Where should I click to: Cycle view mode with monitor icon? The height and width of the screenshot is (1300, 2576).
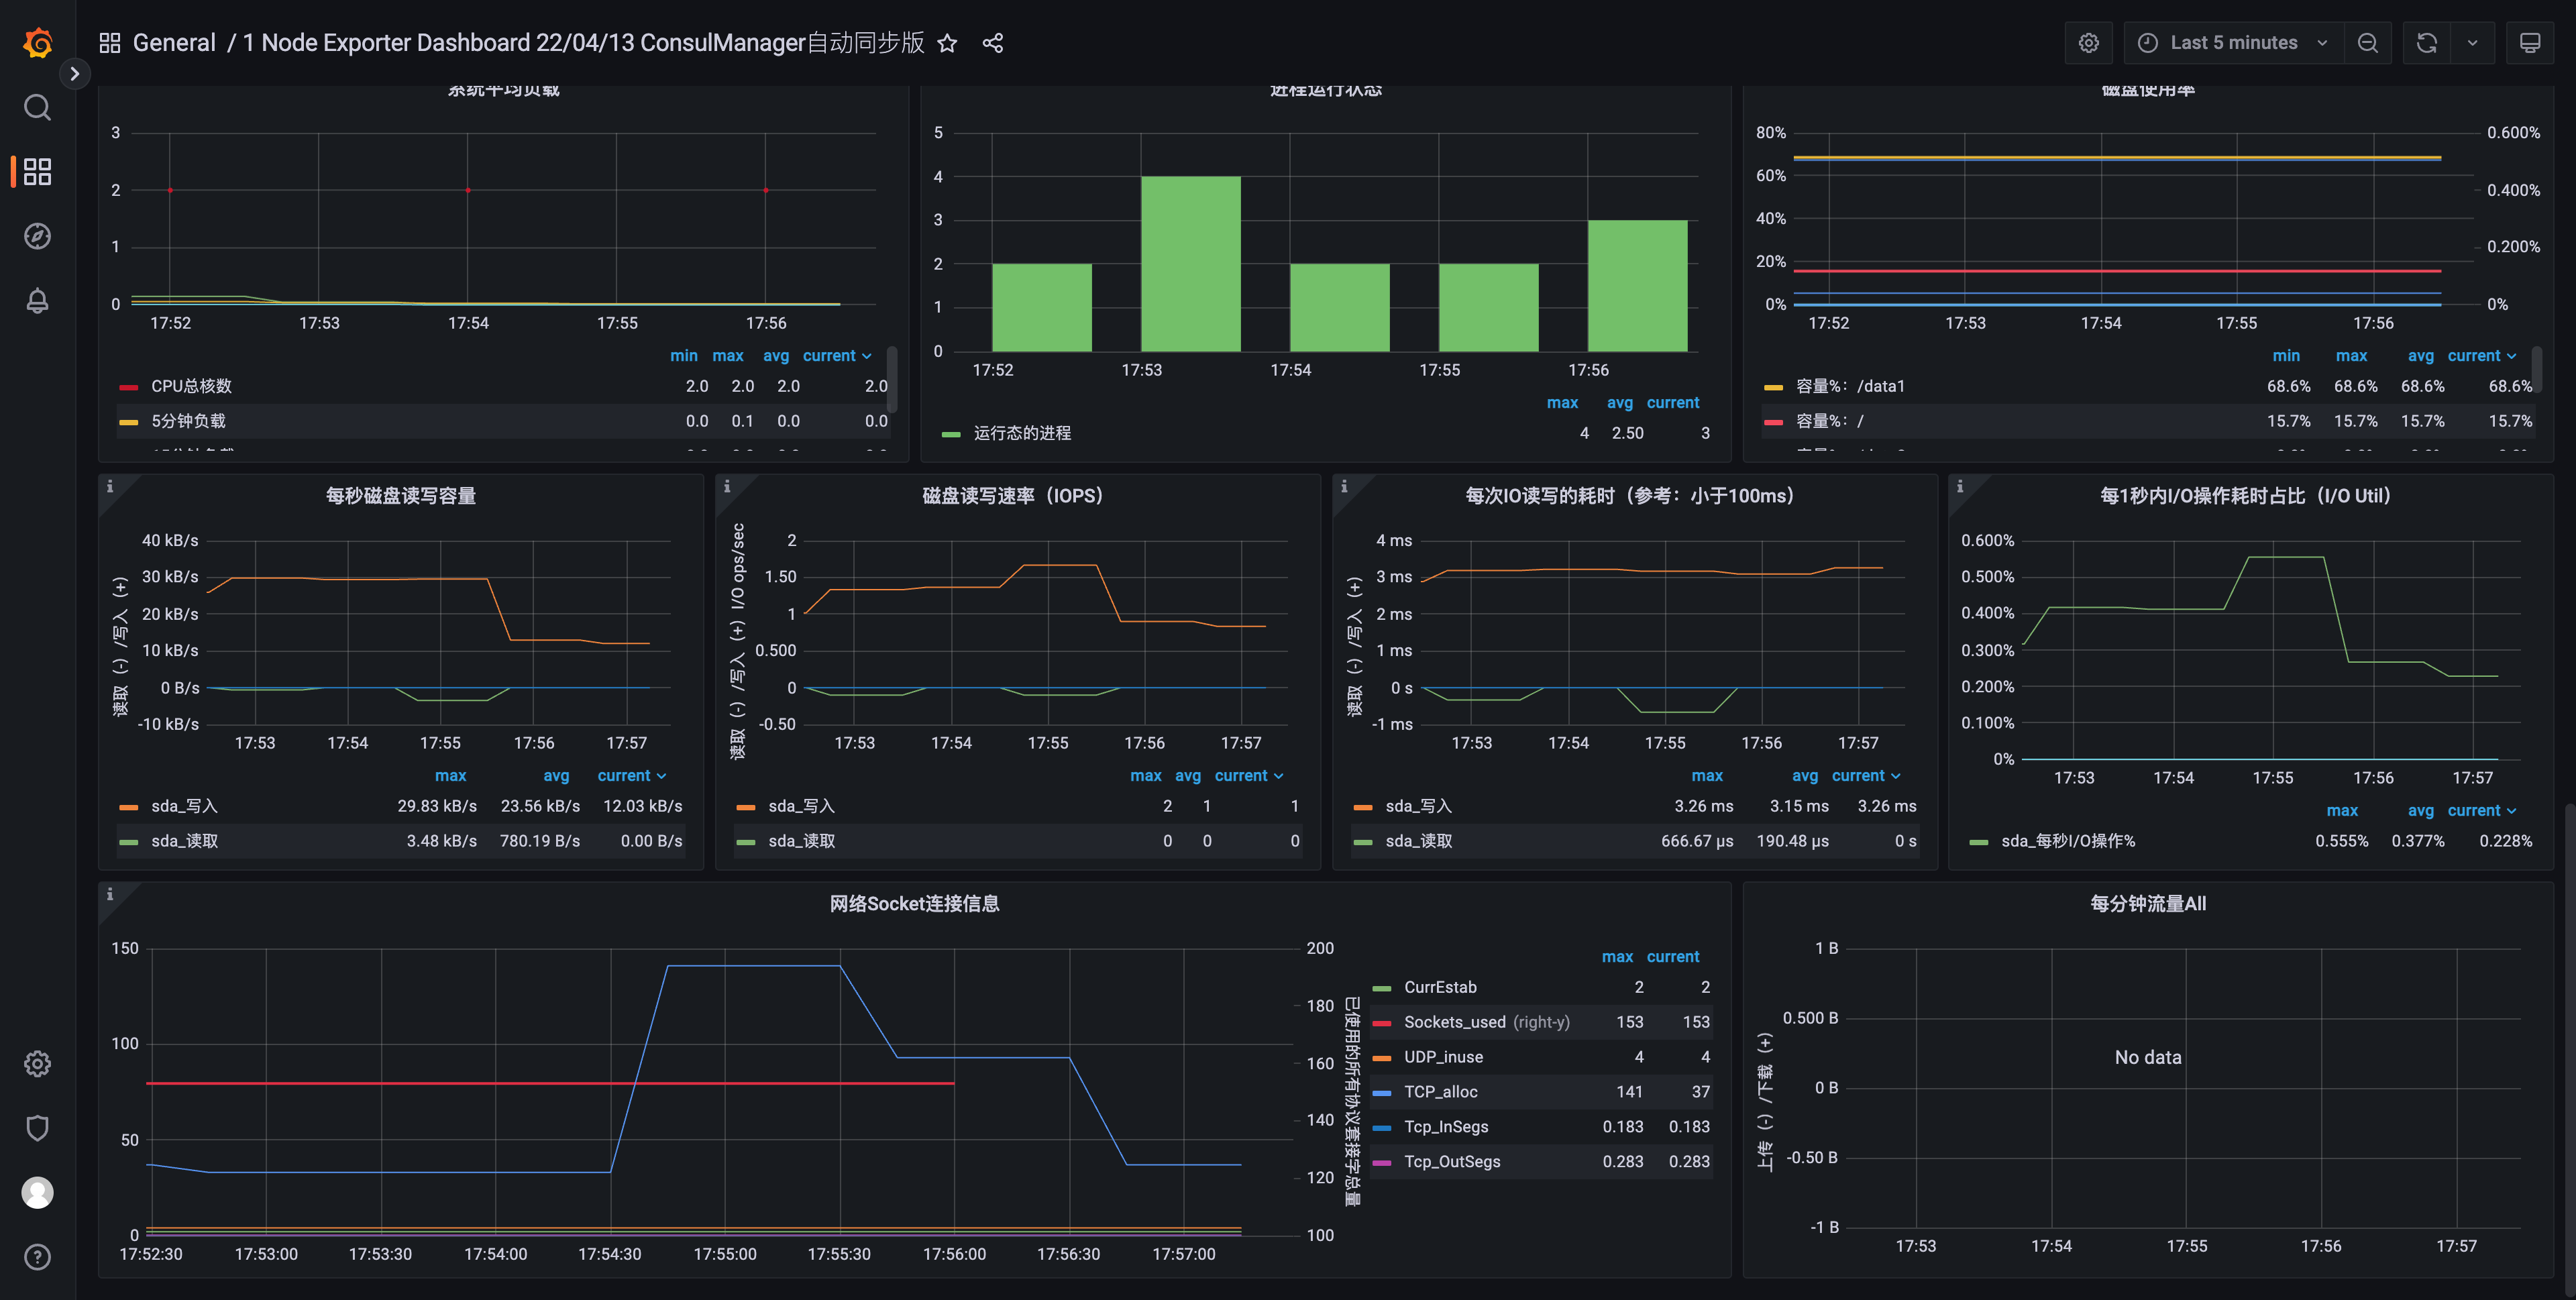click(2530, 43)
